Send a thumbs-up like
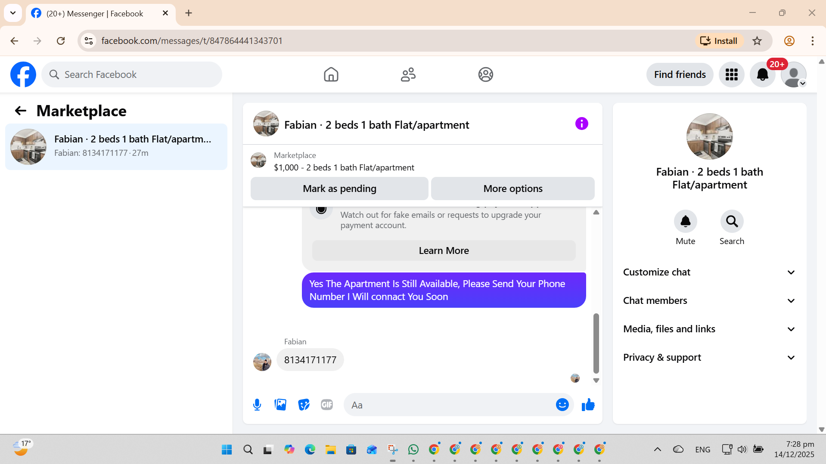The height and width of the screenshot is (464, 826). [x=588, y=405]
